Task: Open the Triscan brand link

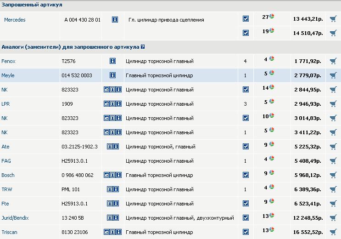Action: point(9,232)
